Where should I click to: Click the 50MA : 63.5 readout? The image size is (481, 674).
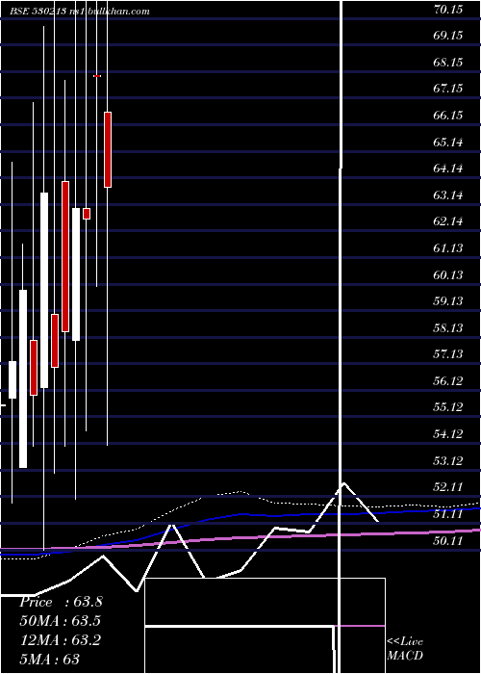(x=60, y=621)
